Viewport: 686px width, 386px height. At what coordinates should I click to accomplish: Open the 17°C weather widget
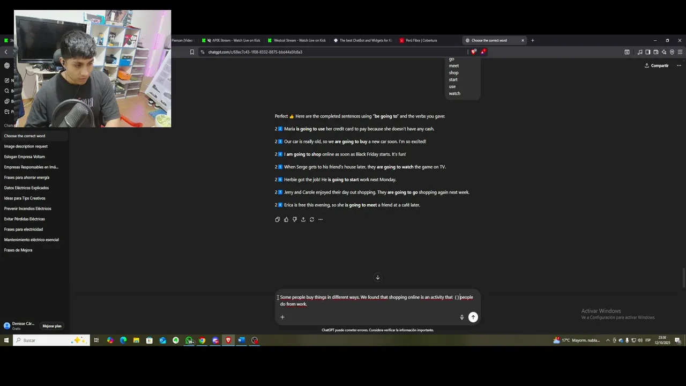click(x=577, y=340)
